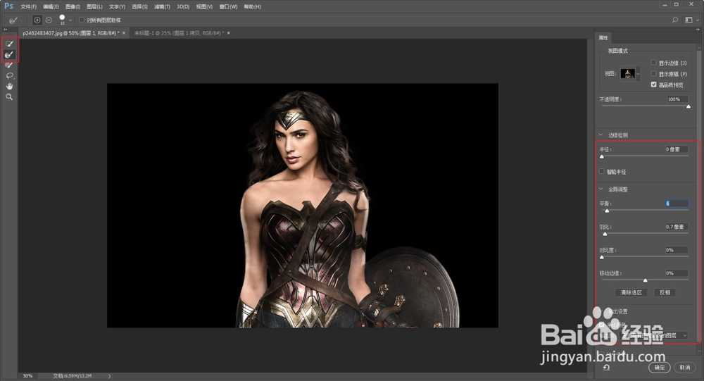The width and height of the screenshot is (704, 381).
Task: Open the brush picker dropdown arrow
Action: point(70,20)
